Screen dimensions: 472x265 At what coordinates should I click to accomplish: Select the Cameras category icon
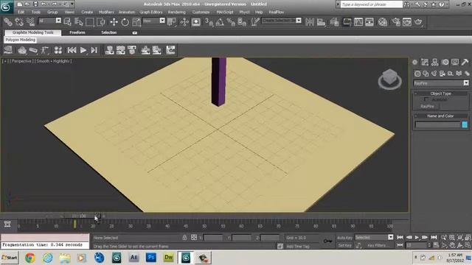442,74
